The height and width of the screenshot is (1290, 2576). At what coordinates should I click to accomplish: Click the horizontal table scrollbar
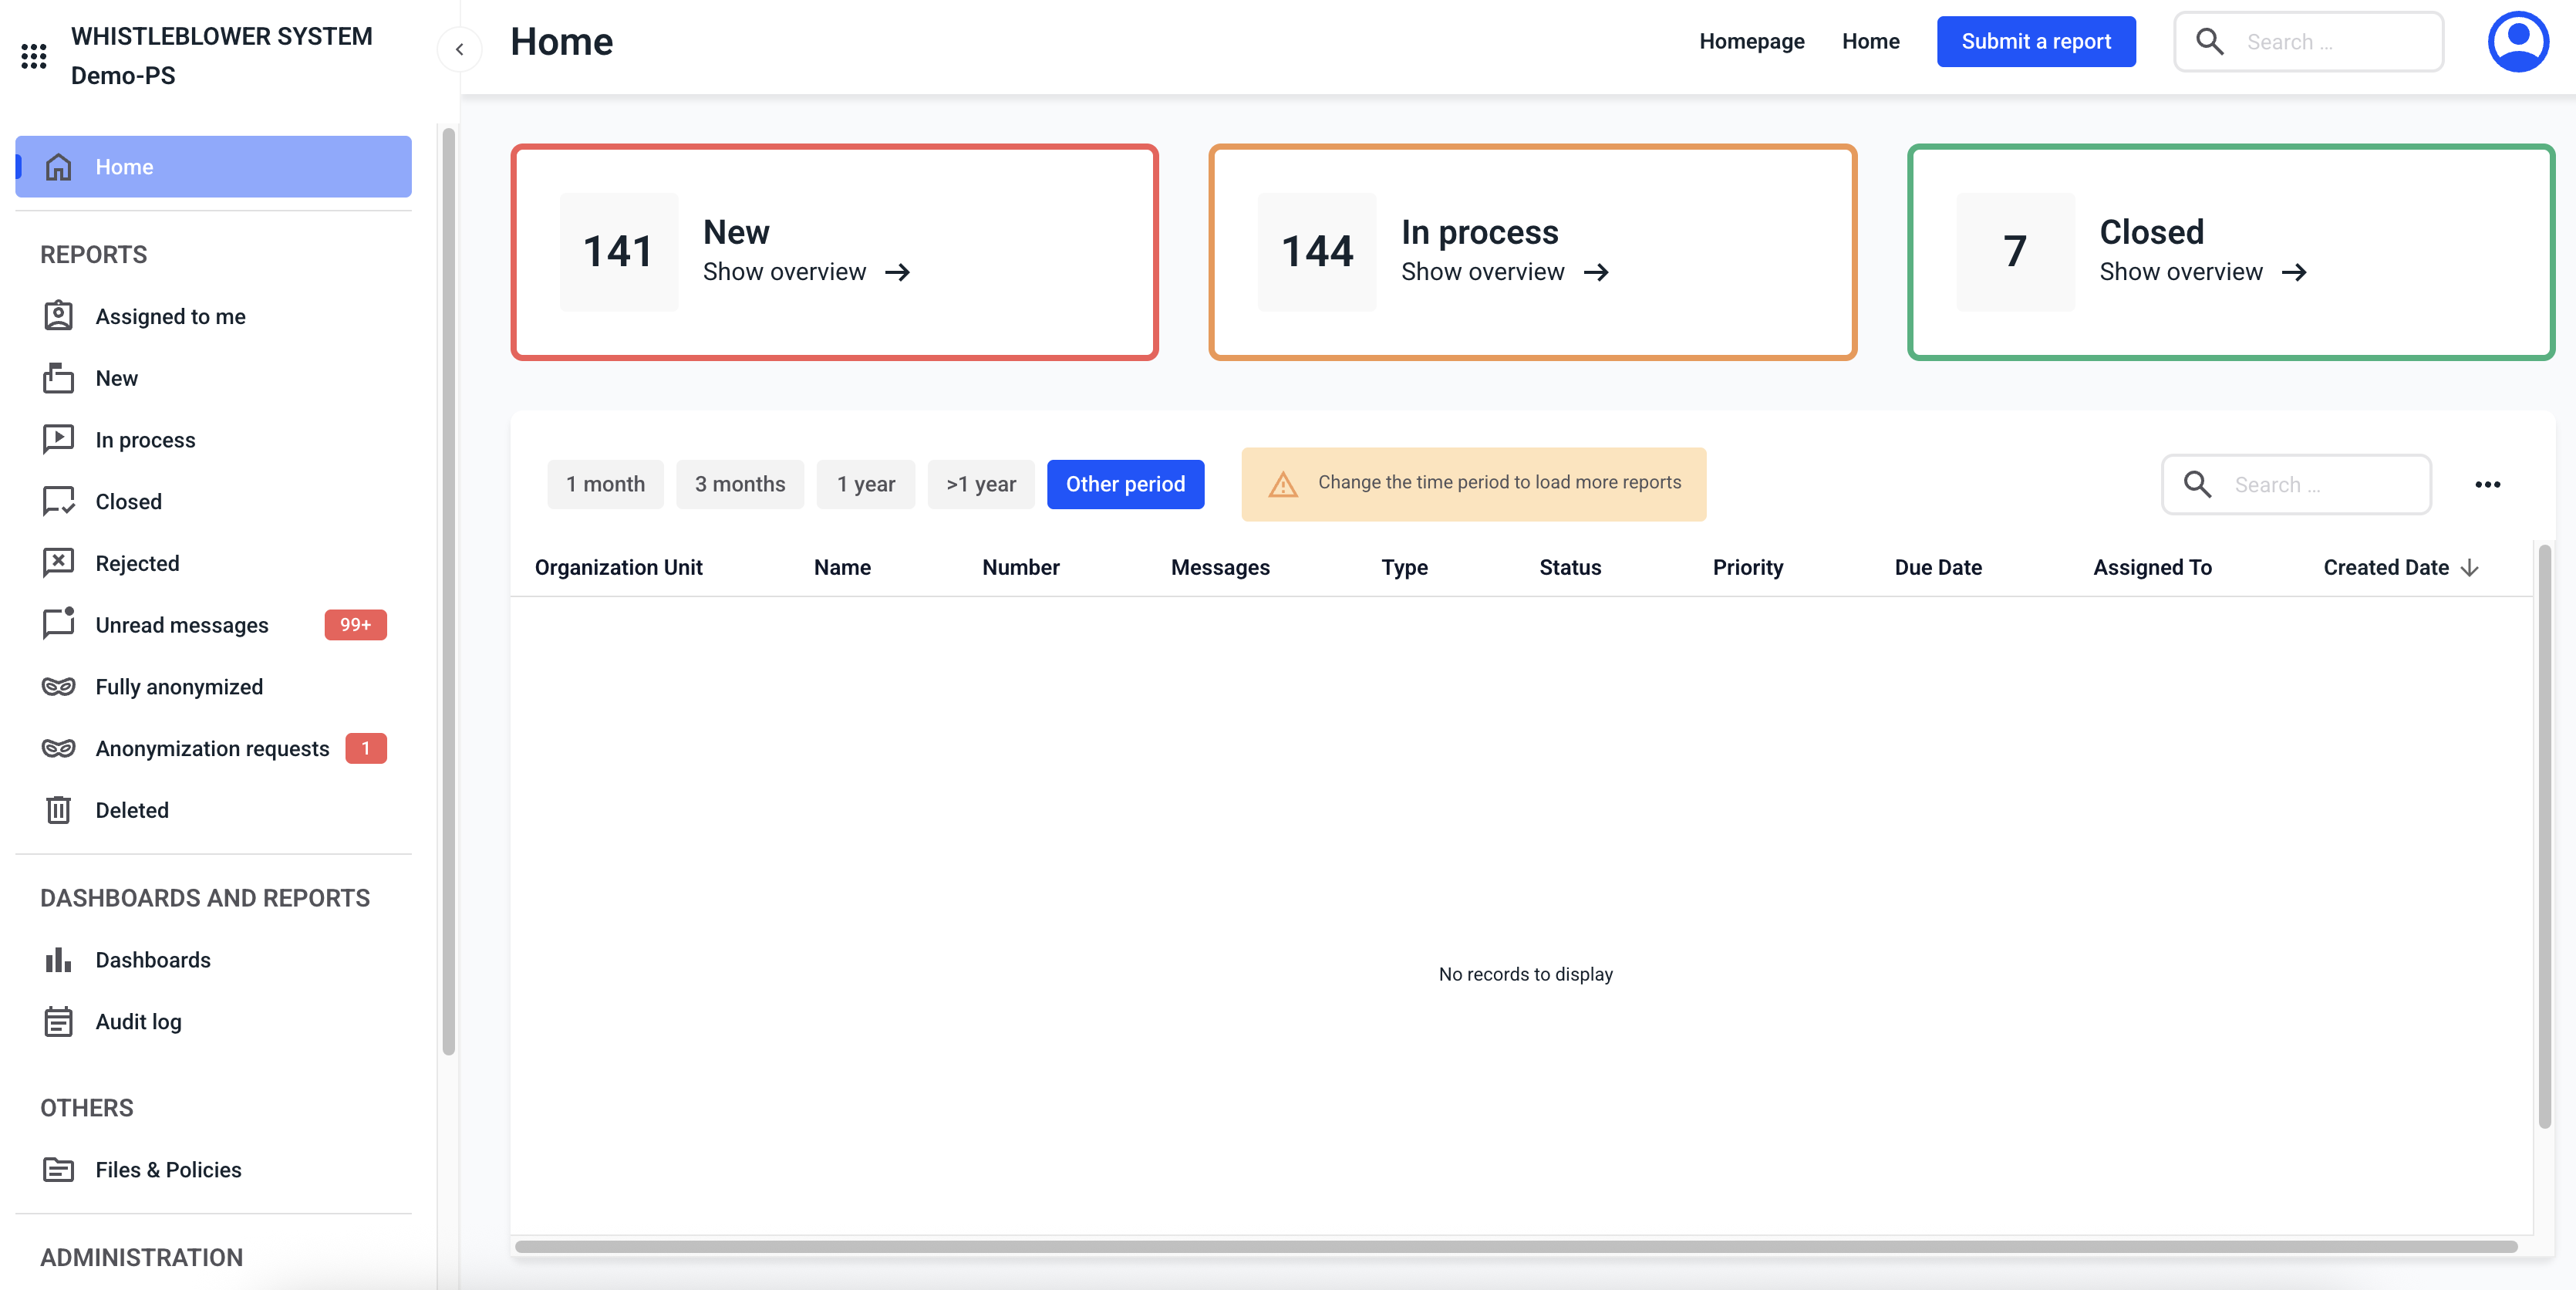1515,1247
